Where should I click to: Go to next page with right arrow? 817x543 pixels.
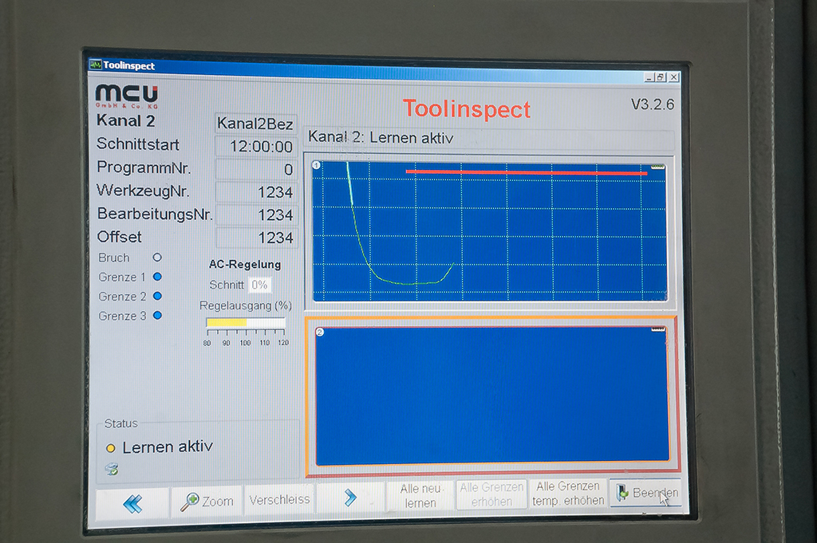pos(350,498)
